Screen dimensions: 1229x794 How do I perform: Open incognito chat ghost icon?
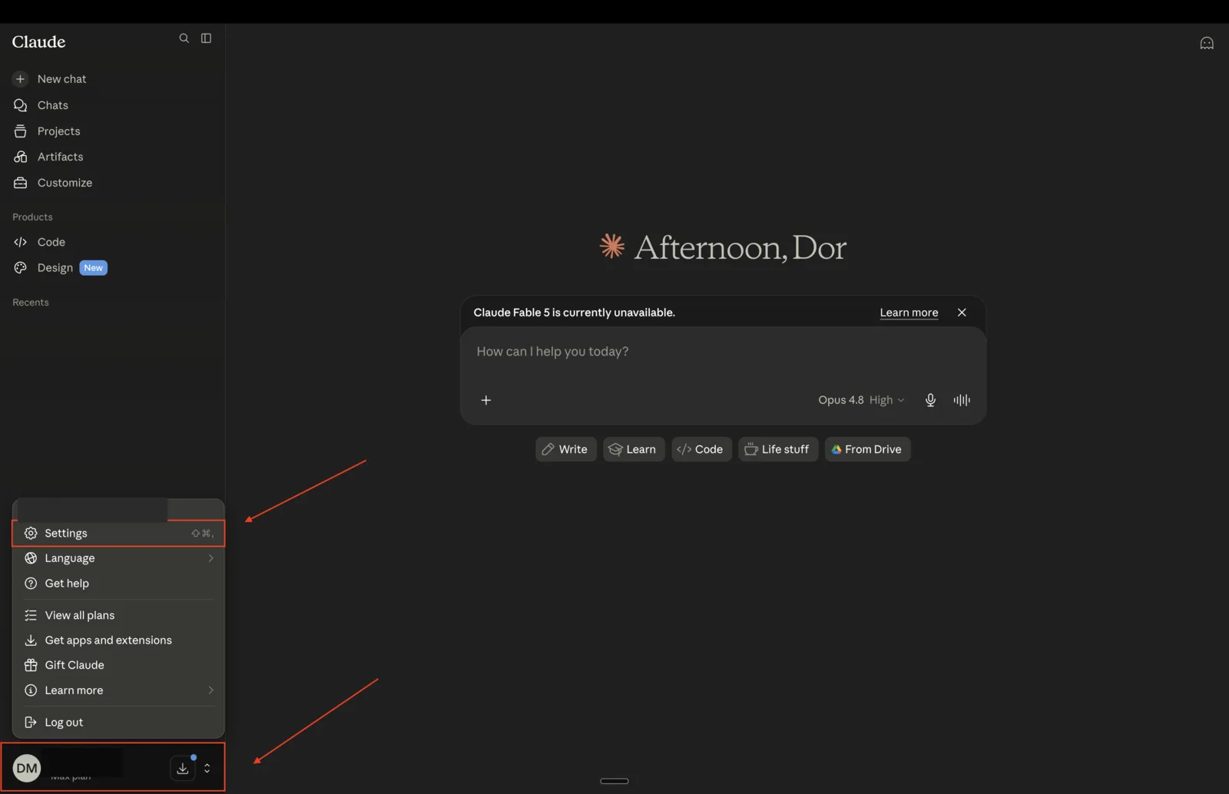[x=1207, y=43]
